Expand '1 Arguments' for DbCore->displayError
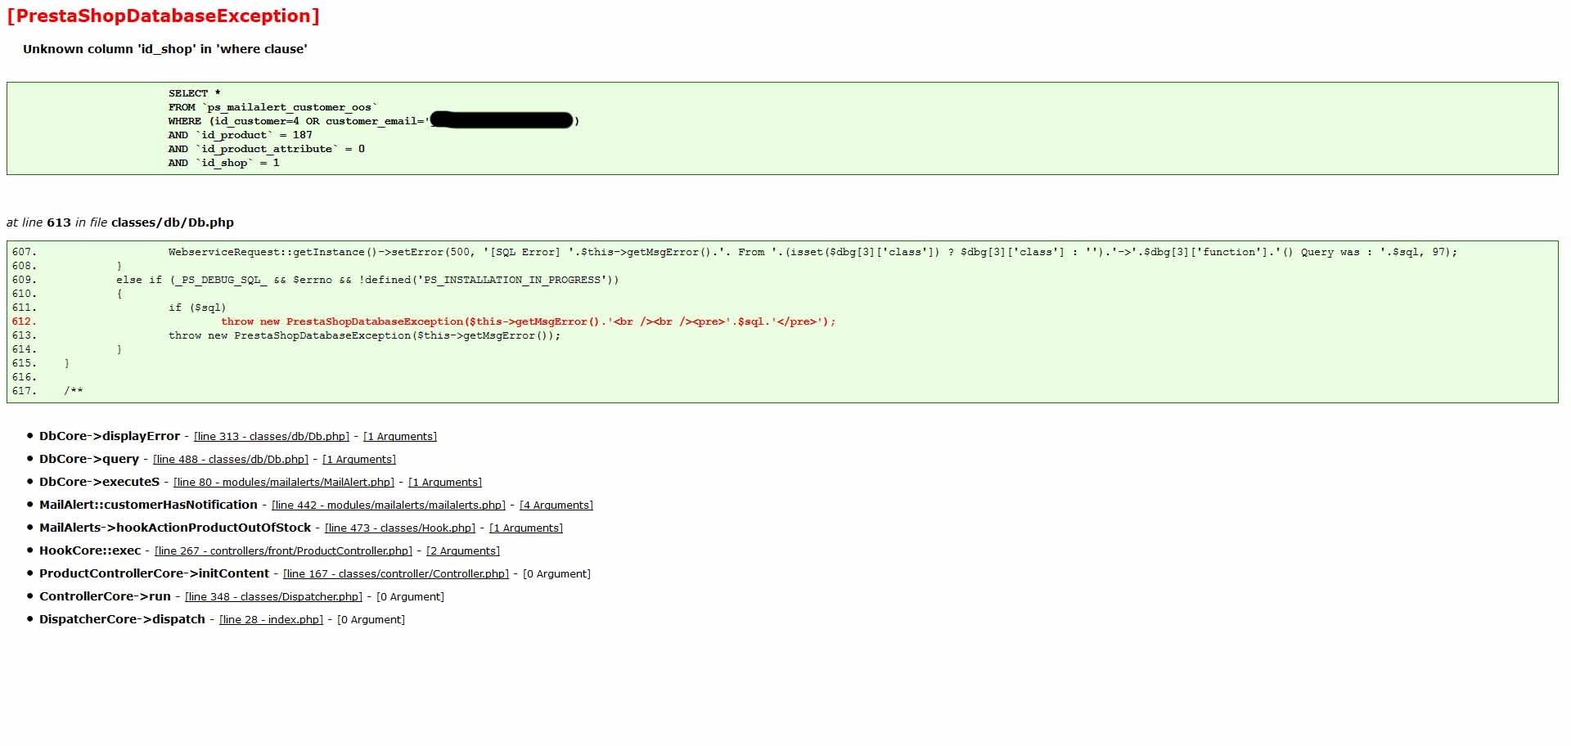Viewport: 1571px width, 746px height. tap(400, 437)
